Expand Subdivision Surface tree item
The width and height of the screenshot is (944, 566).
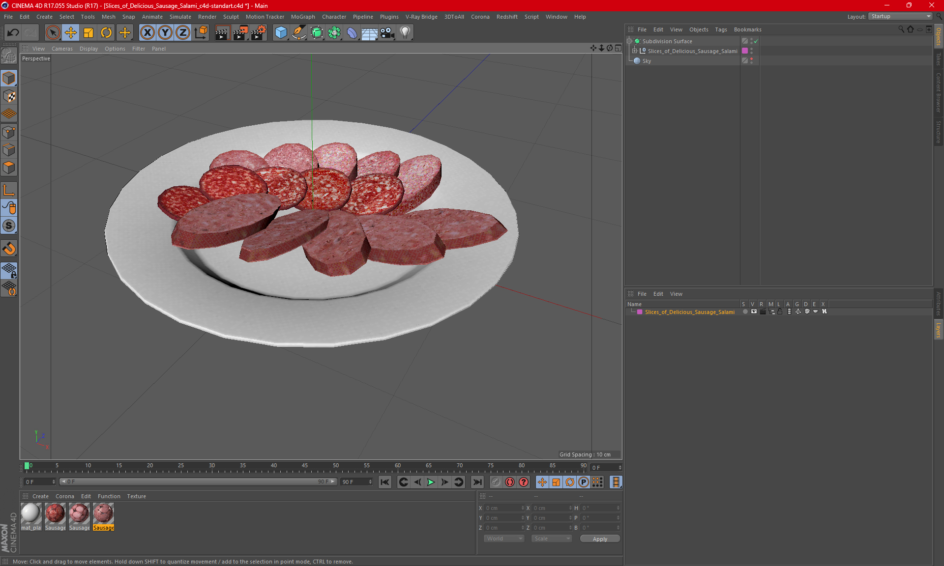(629, 41)
